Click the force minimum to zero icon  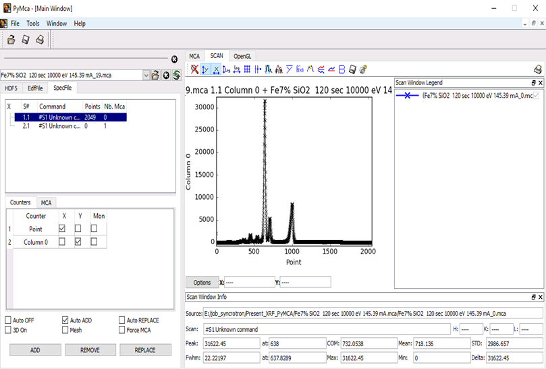point(331,69)
